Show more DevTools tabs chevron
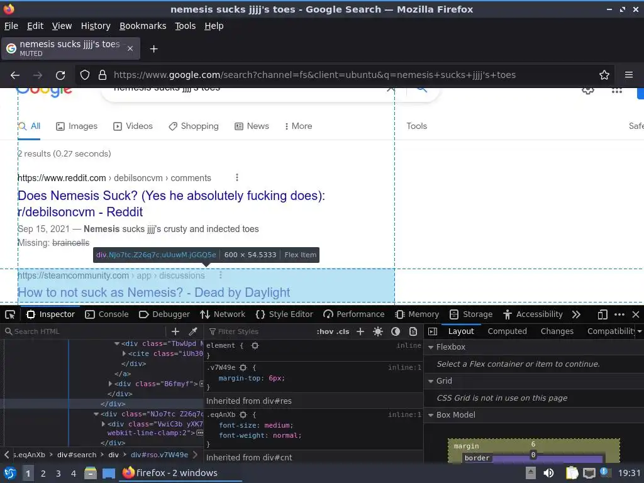 576,314
